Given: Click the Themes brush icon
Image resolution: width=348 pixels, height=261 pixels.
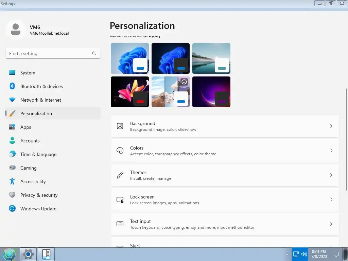Looking at the screenshot, I should [x=120, y=175].
